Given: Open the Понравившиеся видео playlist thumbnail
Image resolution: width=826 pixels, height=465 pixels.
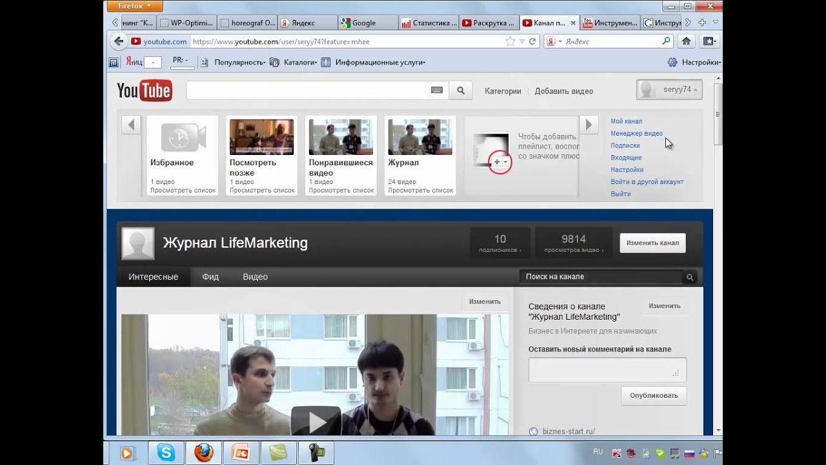Looking at the screenshot, I should pos(341,137).
